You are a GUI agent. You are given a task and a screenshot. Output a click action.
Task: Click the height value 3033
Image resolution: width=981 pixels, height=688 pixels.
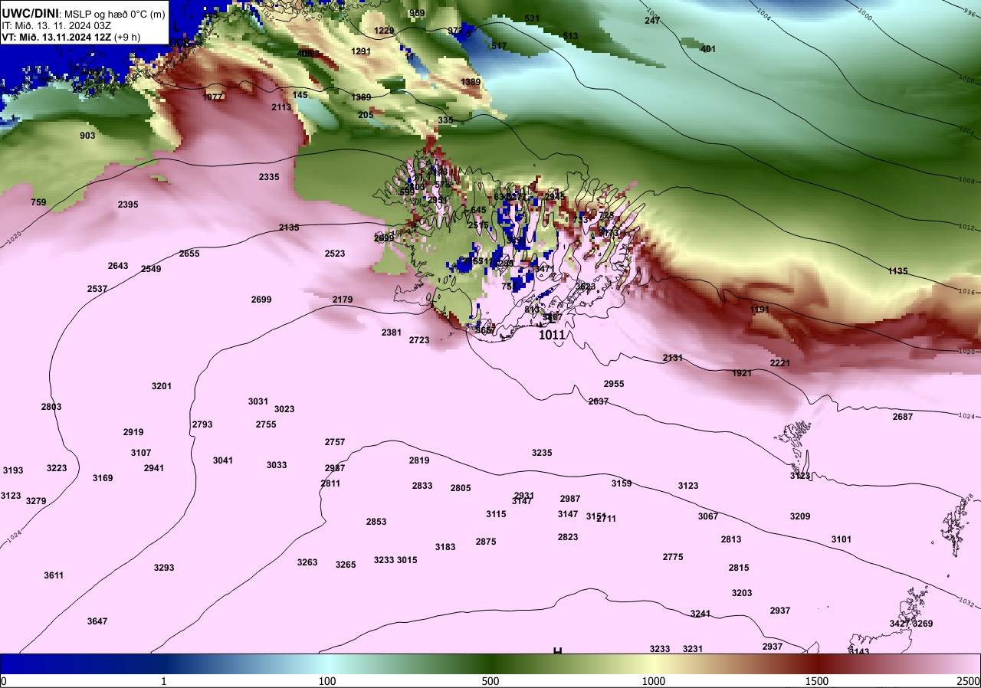pyautogui.click(x=277, y=465)
